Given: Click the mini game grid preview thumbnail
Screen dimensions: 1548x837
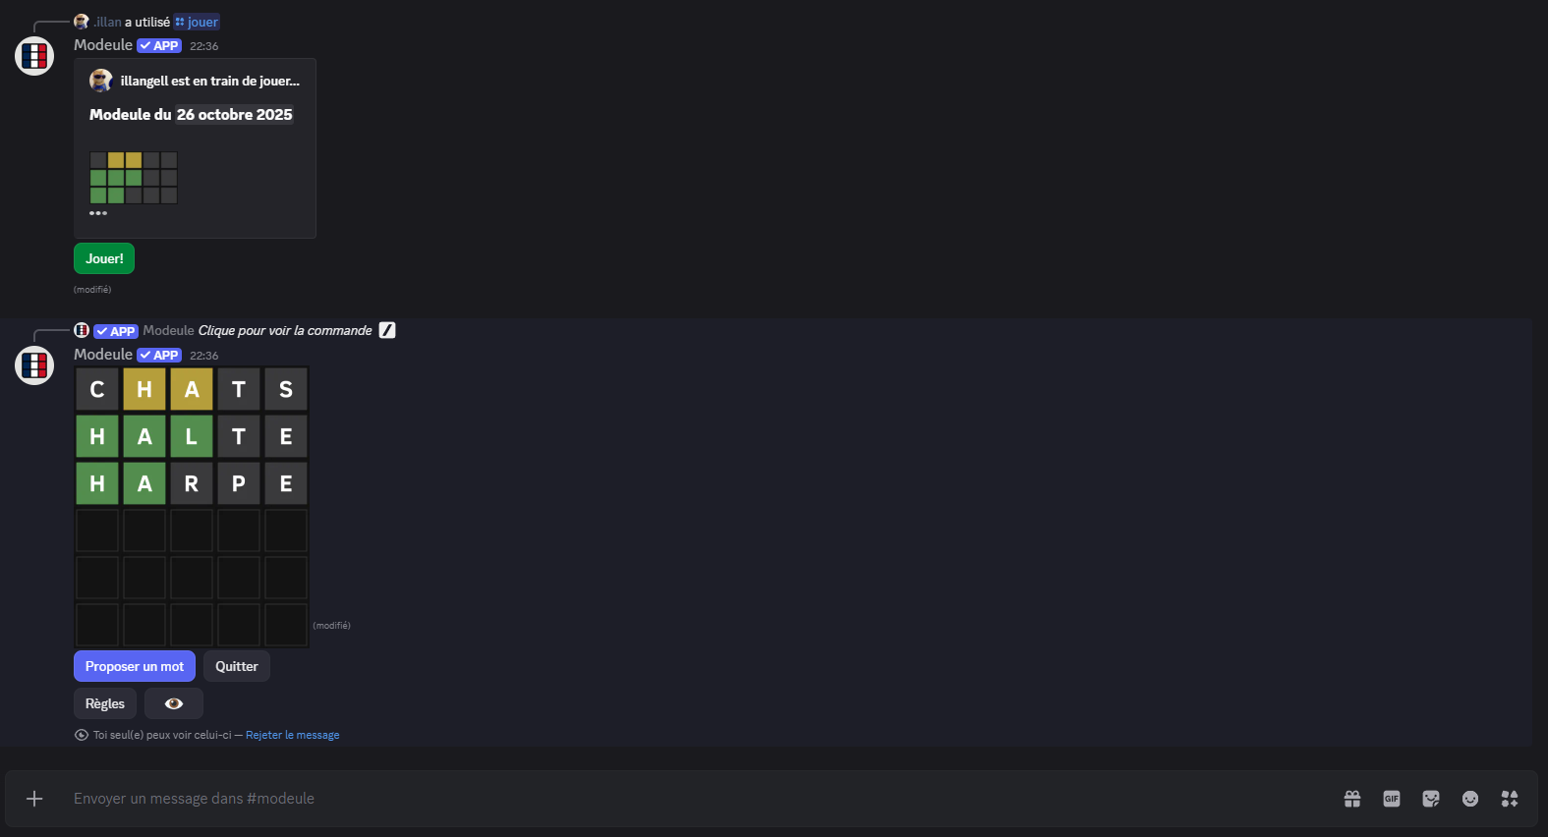Looking at the screenshot, I should tap(134, 178).
